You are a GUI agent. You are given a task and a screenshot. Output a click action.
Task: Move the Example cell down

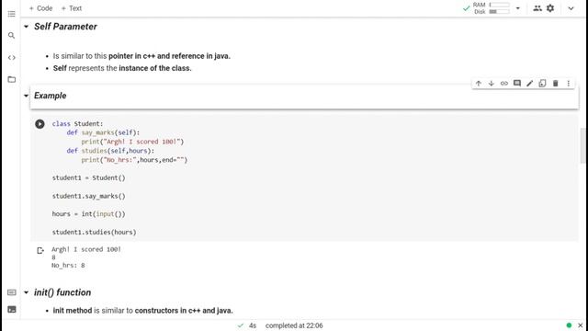click(x=492, y=84)
